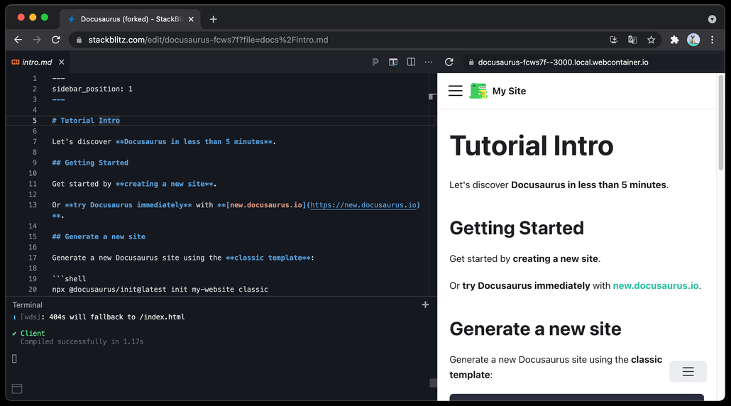Click the preview pane vertical scrollbar

coord(721,123)
